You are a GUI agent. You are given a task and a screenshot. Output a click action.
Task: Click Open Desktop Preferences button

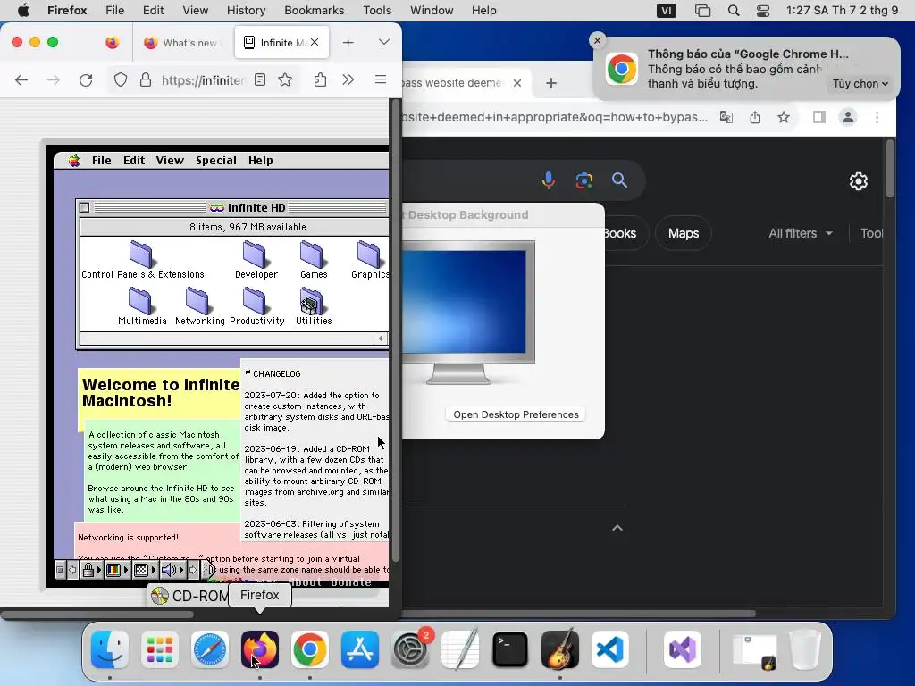coord(516,414)
